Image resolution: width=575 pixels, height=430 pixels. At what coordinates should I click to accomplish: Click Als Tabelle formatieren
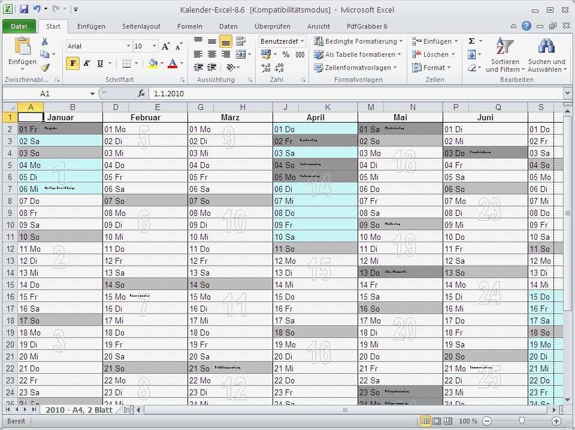(x=358, y=54)
